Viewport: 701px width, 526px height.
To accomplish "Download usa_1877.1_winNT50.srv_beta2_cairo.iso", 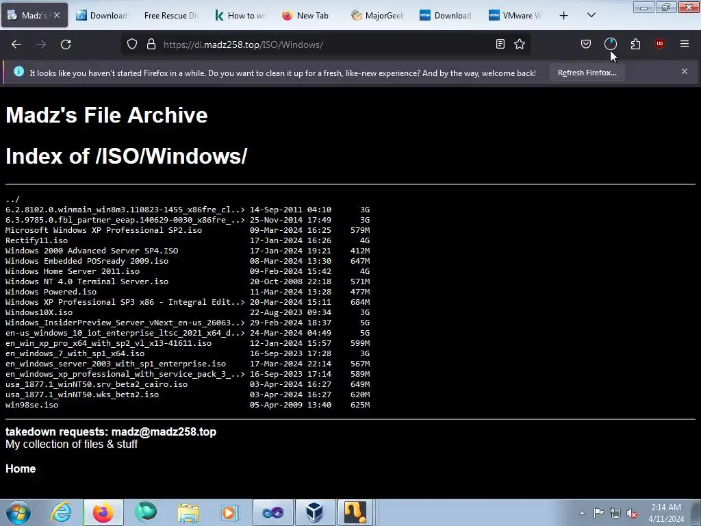I will 97,385.
